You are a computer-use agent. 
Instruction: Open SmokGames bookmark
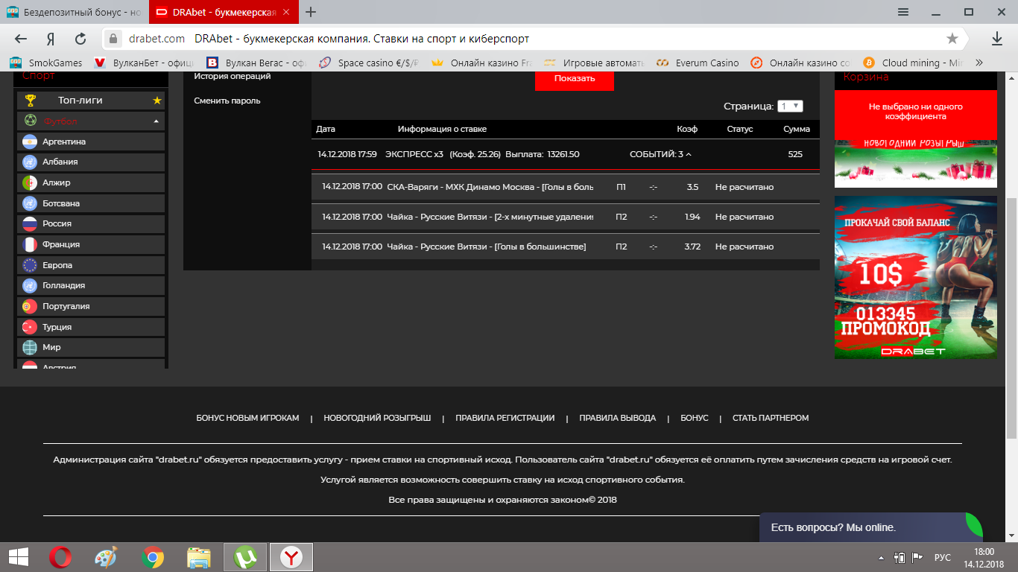point(43,63)
